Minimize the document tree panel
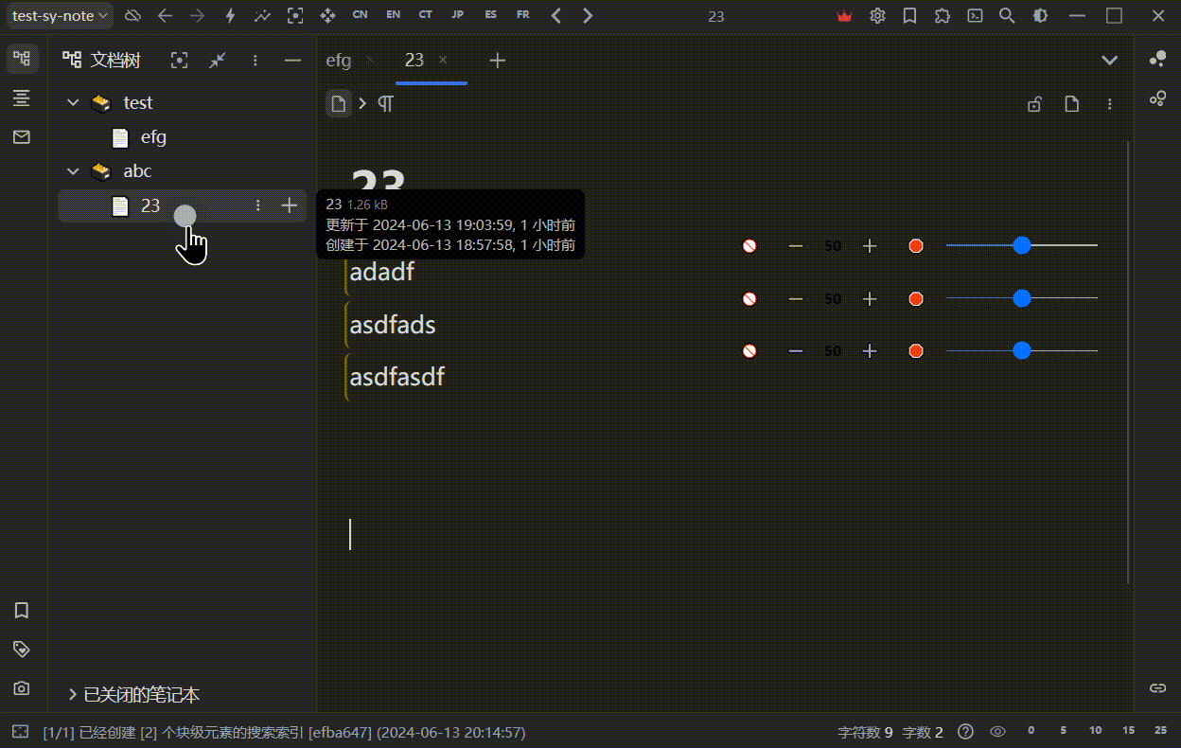This screenshot has width=1181, height=748. click(292, 61)
